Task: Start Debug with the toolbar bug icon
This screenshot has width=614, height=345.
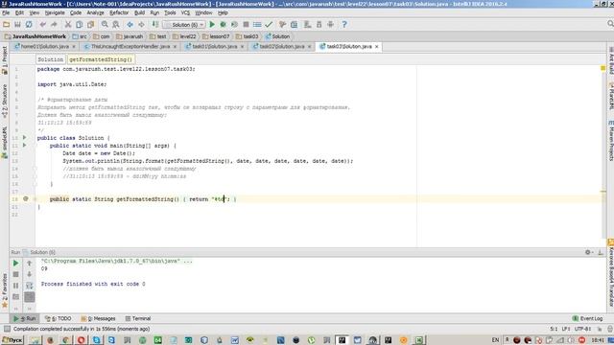Action: [x=224, y=24]
